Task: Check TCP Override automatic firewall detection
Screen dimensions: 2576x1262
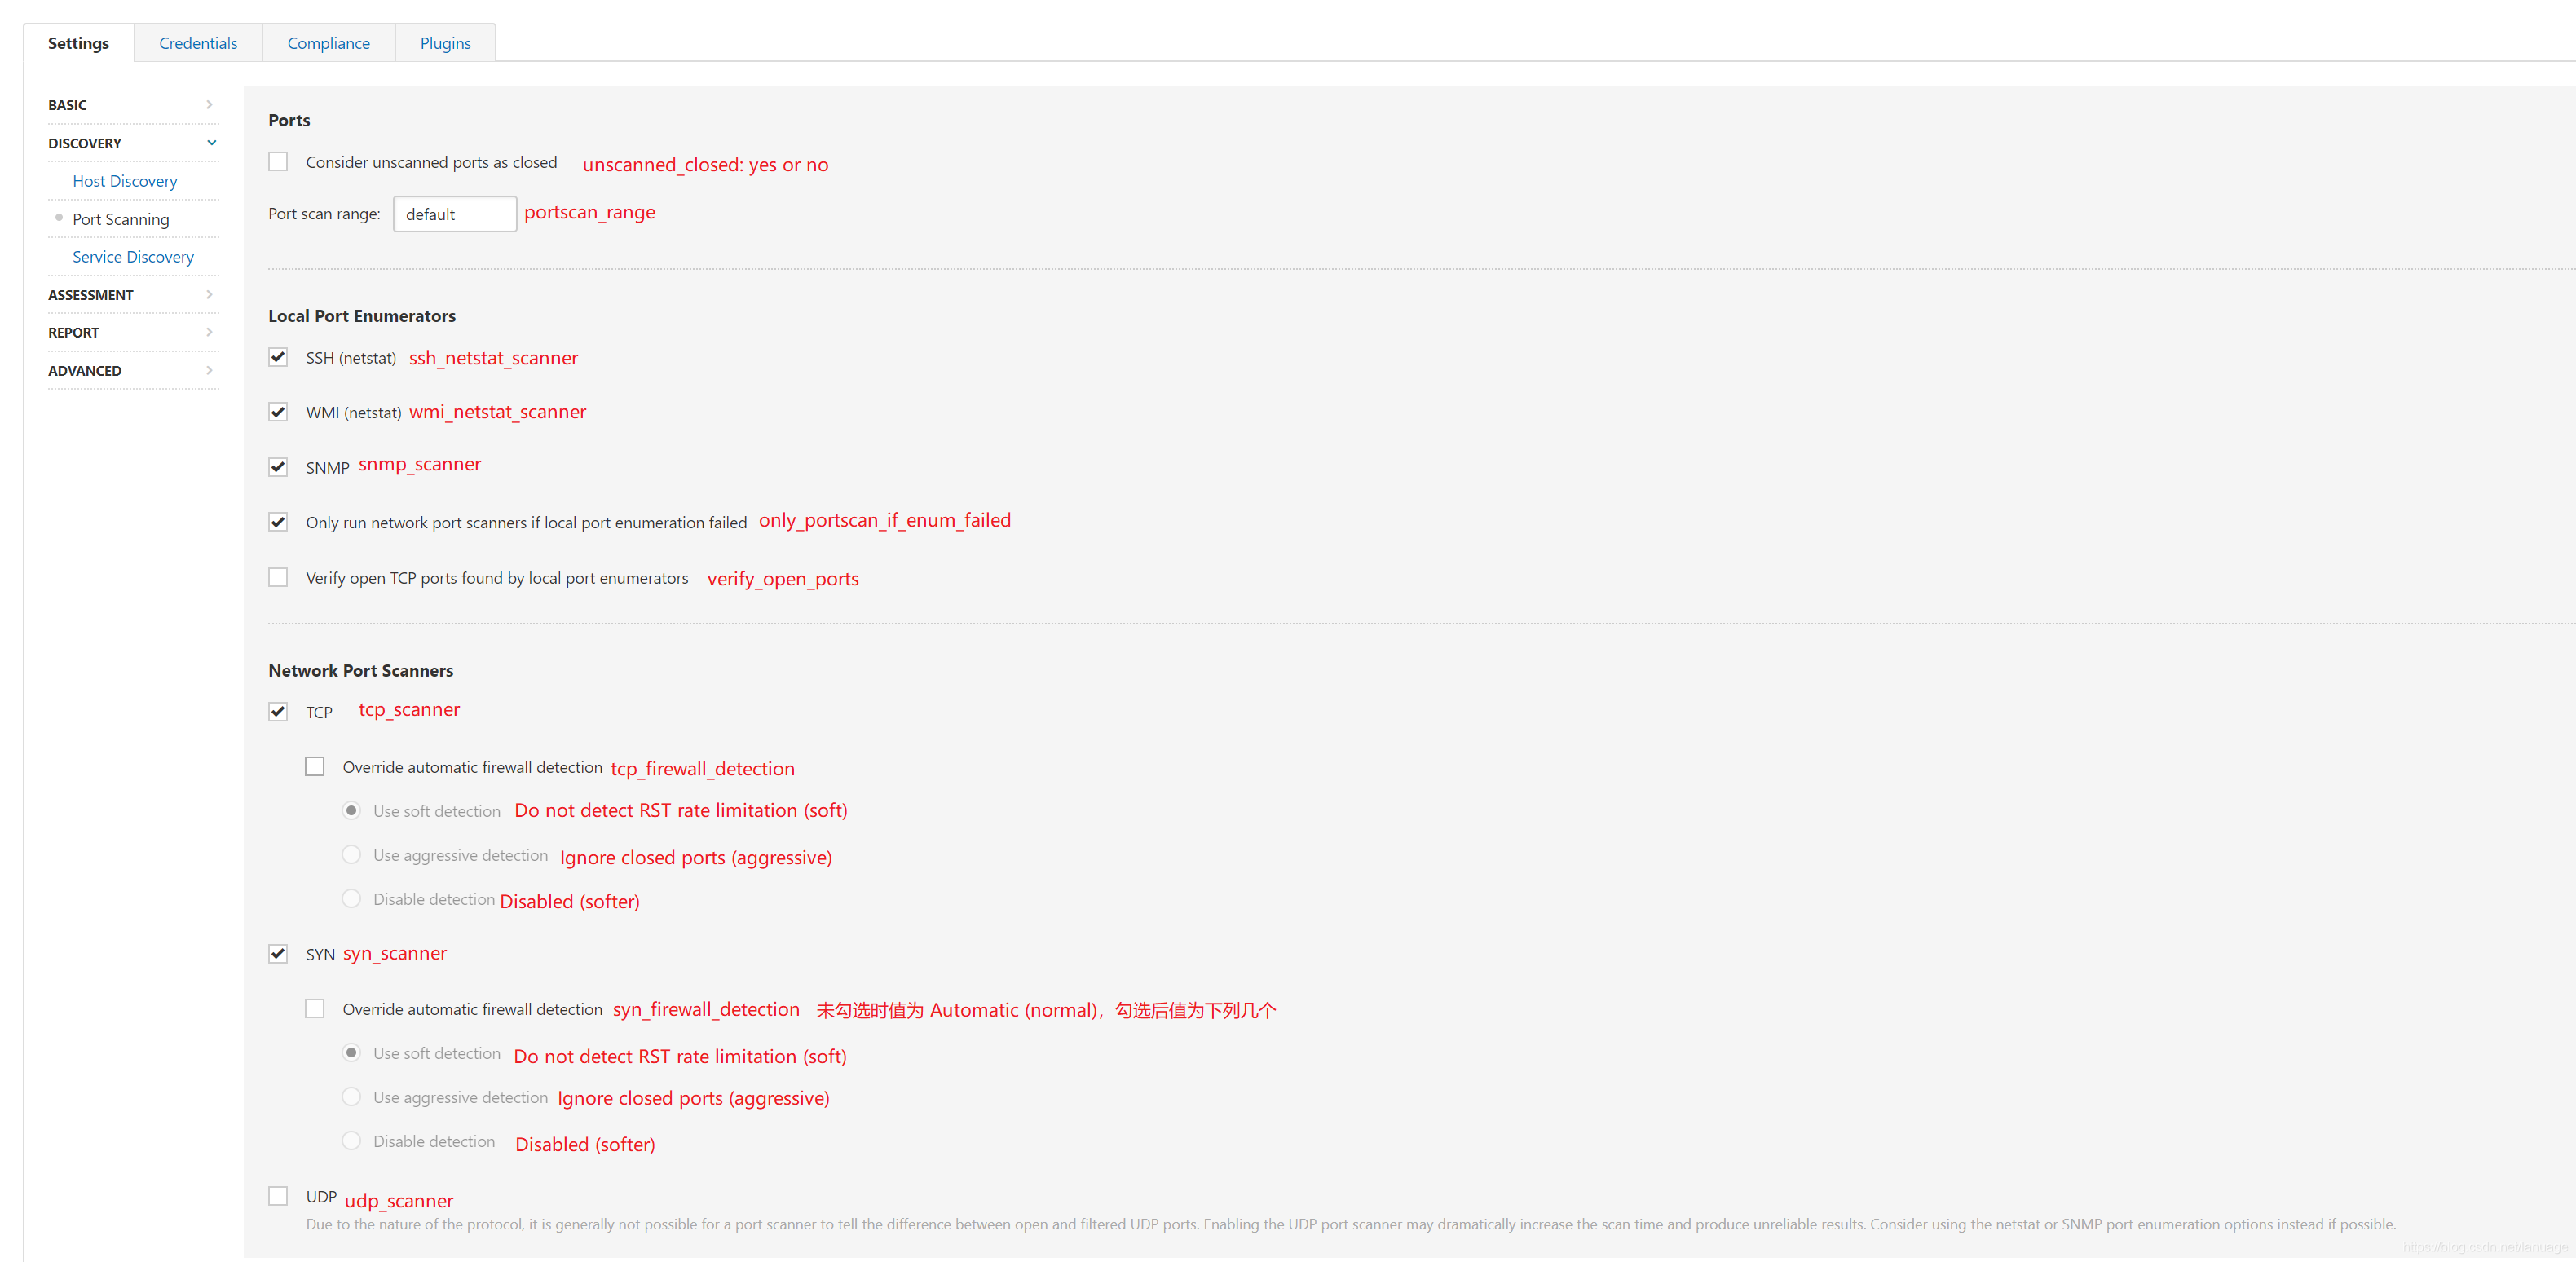Action: click(315, 766)
